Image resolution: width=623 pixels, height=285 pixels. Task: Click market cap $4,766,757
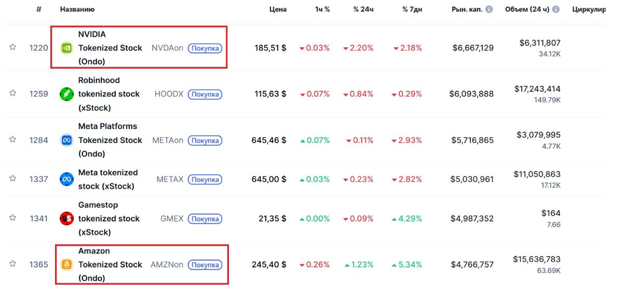pos(472,264)
